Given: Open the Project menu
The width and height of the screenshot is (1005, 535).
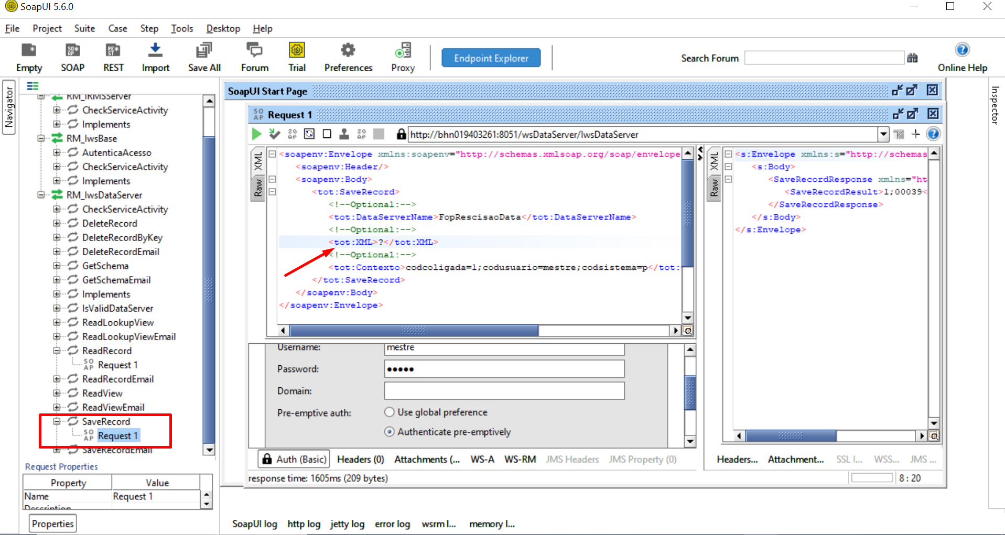Looking at the screenshot, I should tap(47, 28).
